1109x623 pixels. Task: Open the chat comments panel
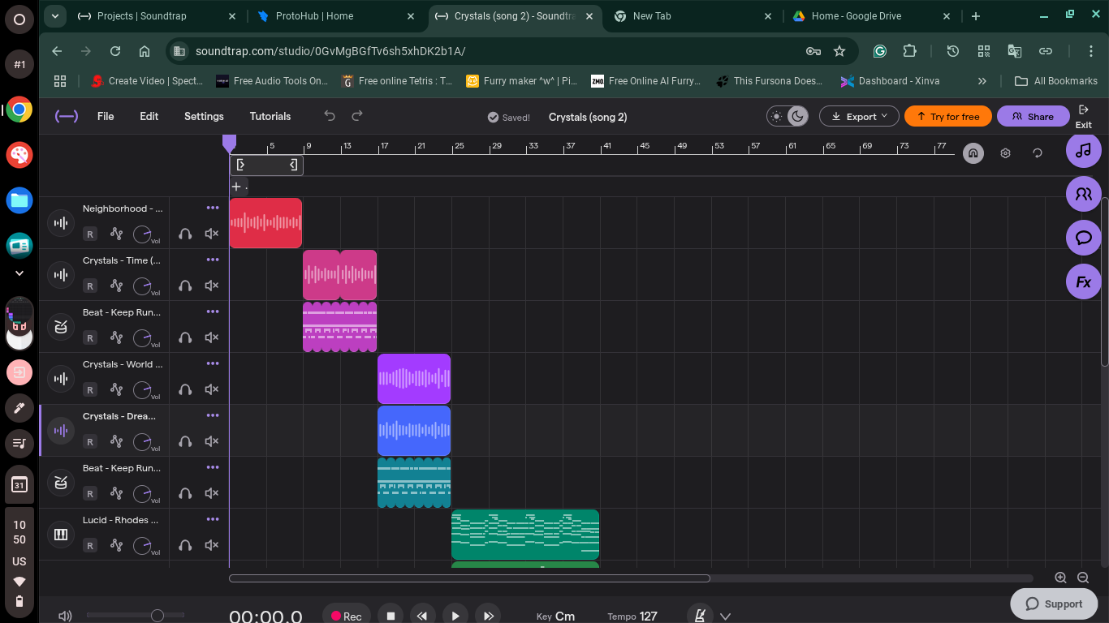pyautogui.click(x=1083, y=238)
